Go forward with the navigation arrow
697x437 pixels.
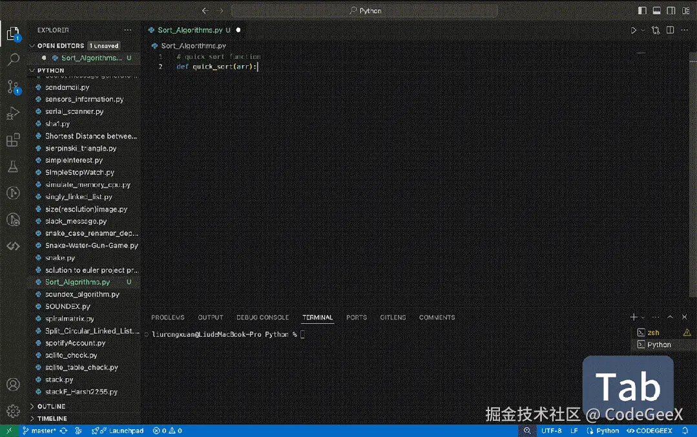220,11
